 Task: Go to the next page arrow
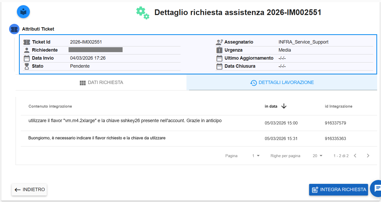[368, 156]
